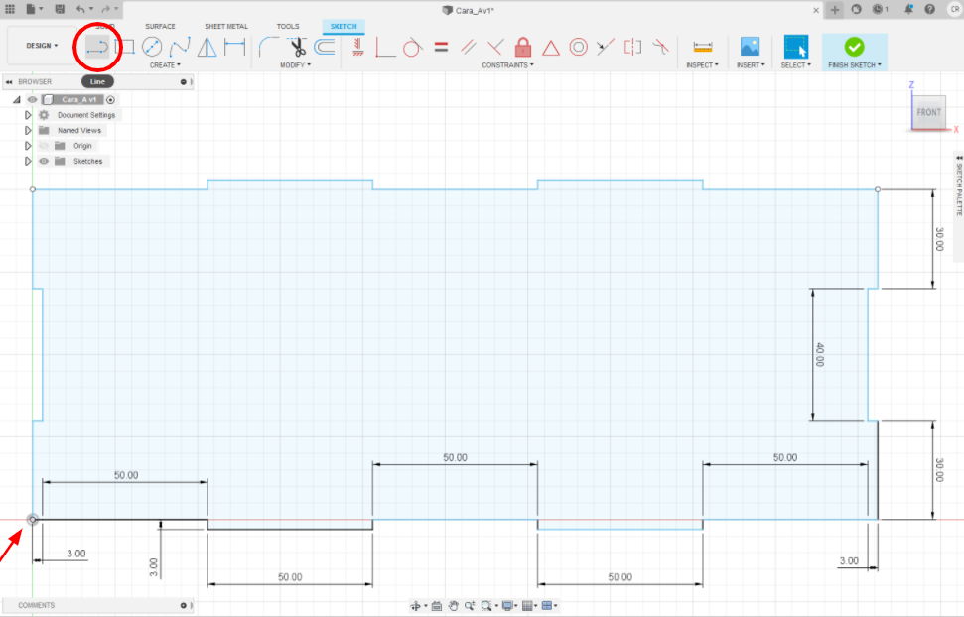Image resolution: width=964 pixels, height=617 pixels.
Task: Click the Insert image icon
Action: pos(750,47)
